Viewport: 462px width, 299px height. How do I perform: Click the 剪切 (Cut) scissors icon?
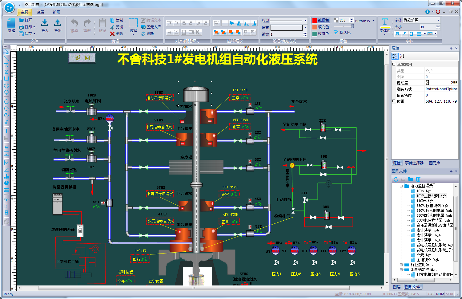coord(112,27)
